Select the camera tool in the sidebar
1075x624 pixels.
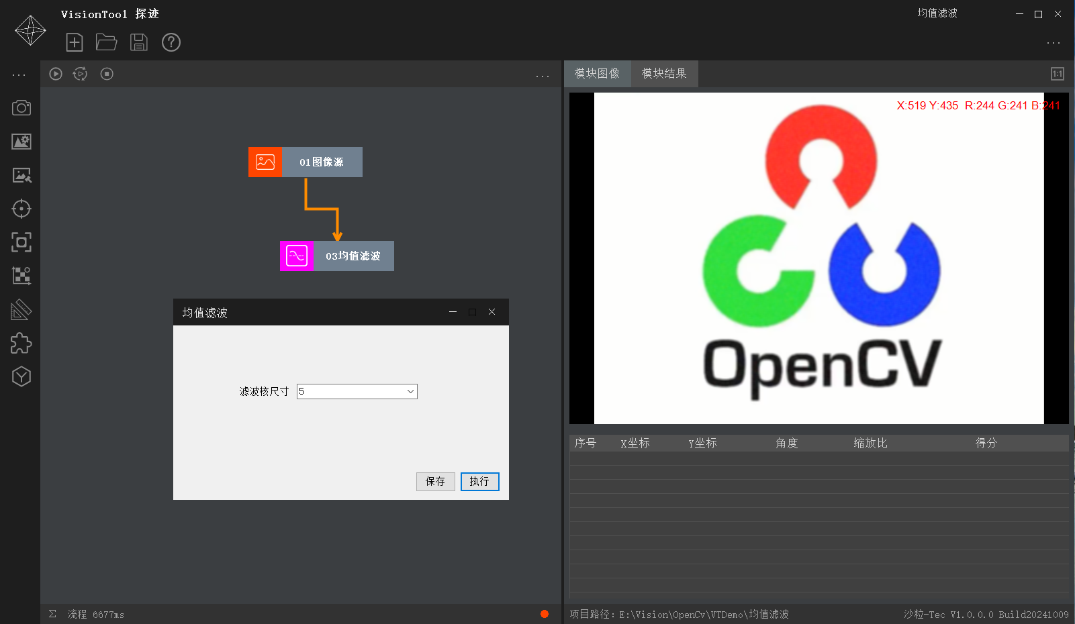[x=21, y=108]
